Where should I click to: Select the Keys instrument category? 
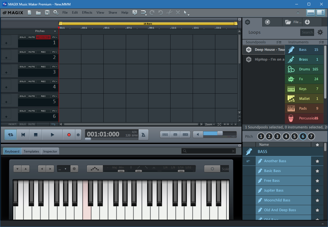304,89
